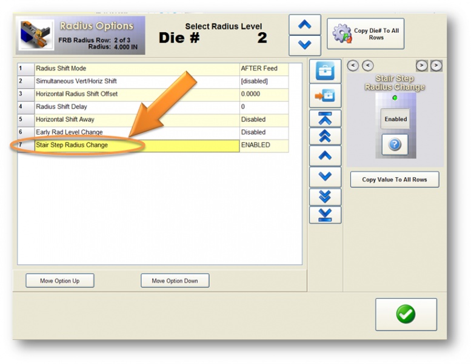Decrease the Die # radius level
The image size is (471, 364).
coord(305,45)
